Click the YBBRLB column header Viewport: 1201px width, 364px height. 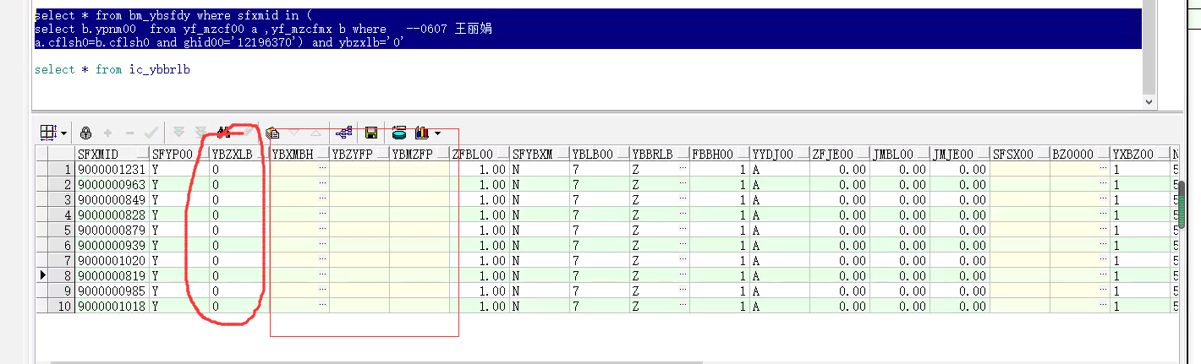click(x=660, y=154)
